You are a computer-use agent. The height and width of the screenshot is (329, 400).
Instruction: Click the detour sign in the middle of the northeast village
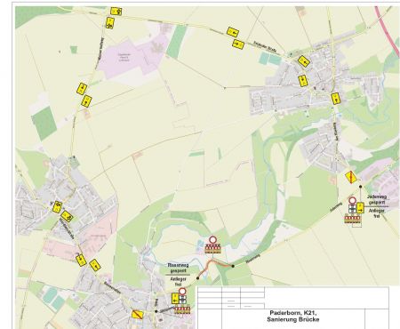303,81
